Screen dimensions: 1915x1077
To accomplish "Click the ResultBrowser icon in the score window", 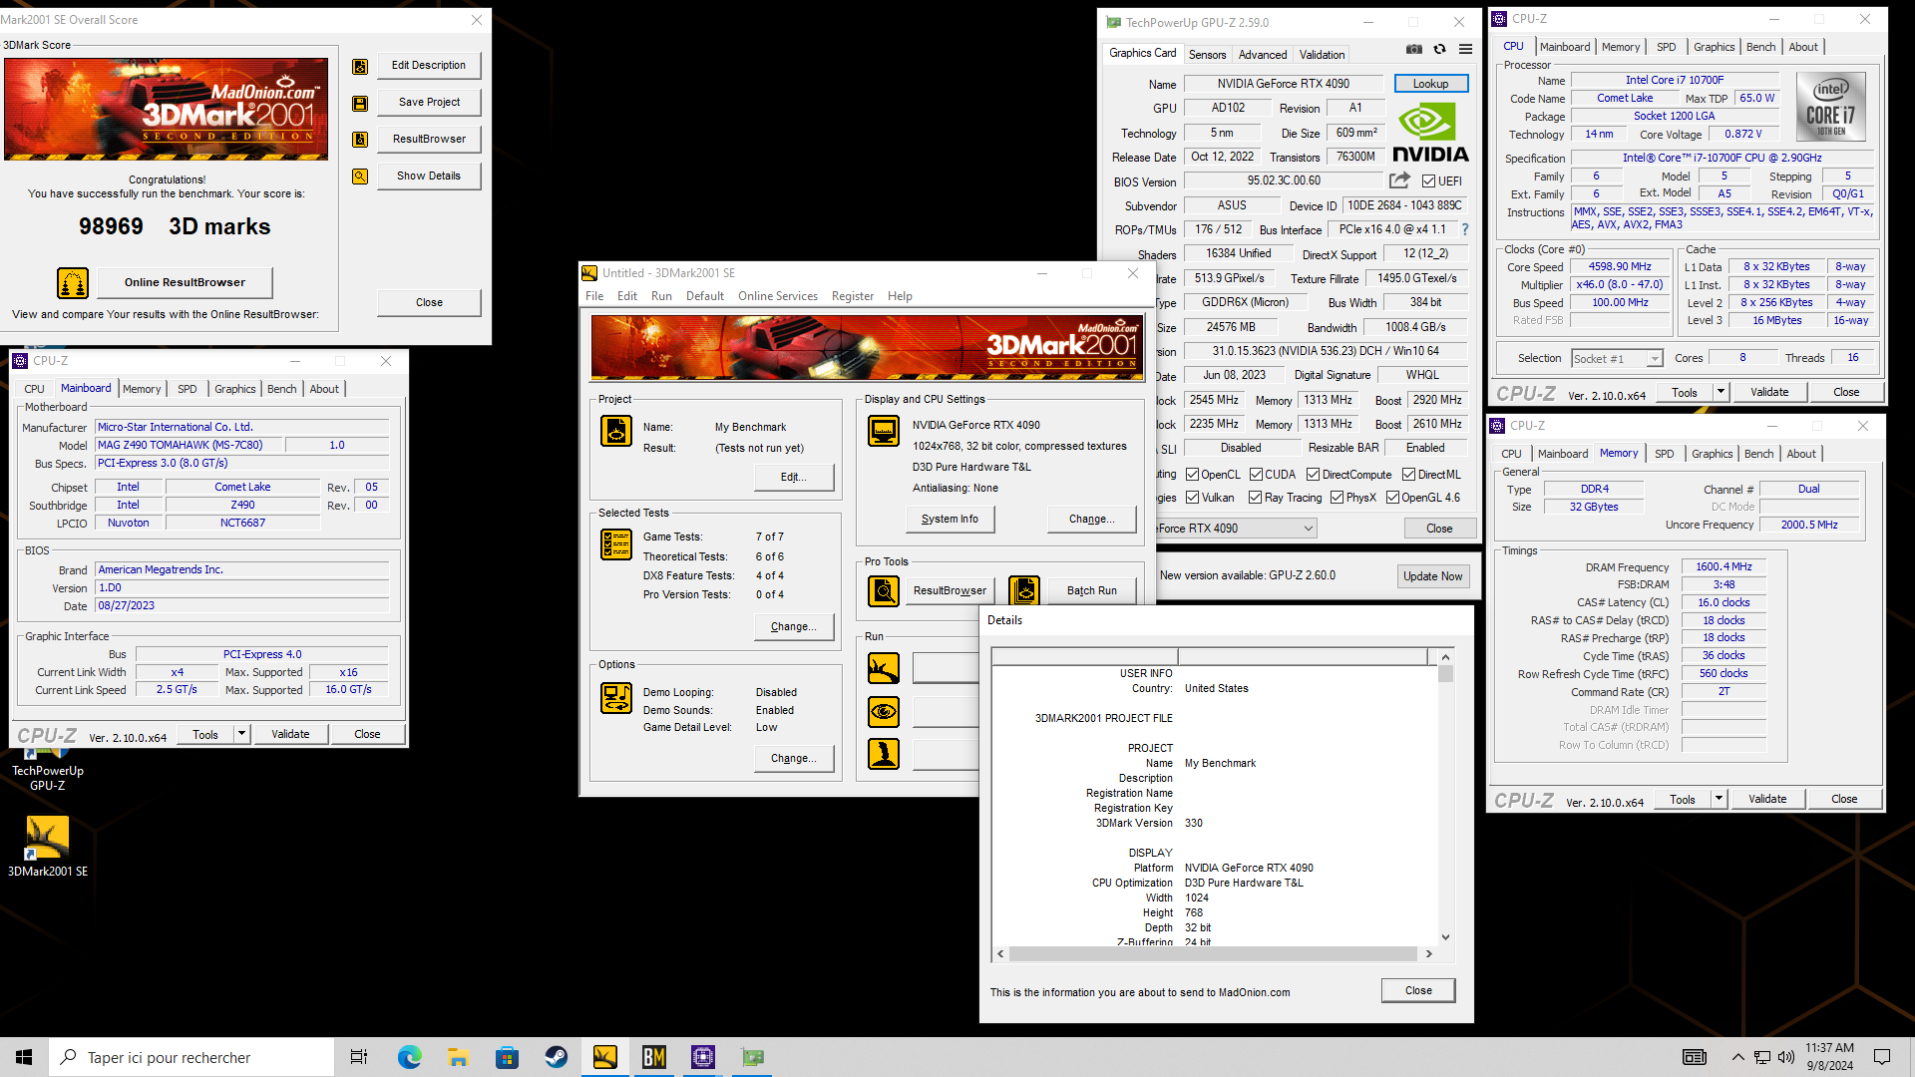I will (360, 140).
